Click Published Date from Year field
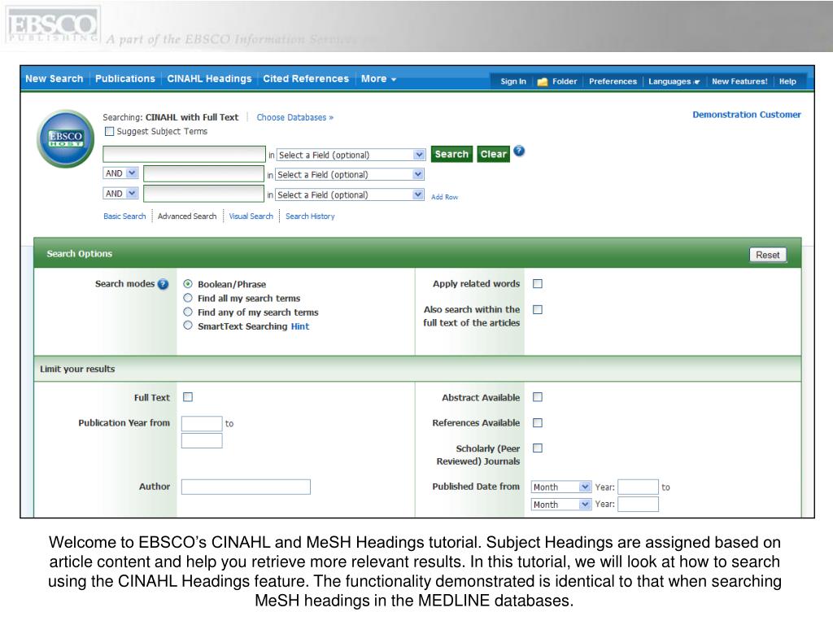 pyautogui.click(x=639, y=487)
